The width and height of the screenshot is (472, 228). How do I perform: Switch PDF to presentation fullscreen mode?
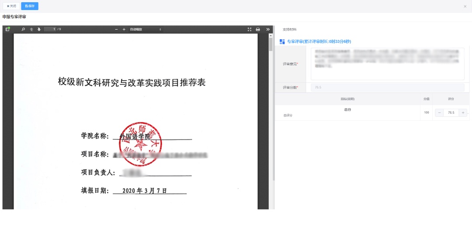pos(250,29)
